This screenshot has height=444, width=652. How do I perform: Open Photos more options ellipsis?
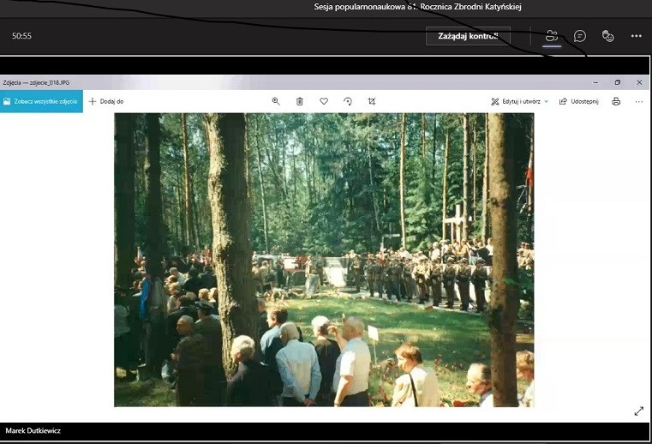(x=638, y=101)
